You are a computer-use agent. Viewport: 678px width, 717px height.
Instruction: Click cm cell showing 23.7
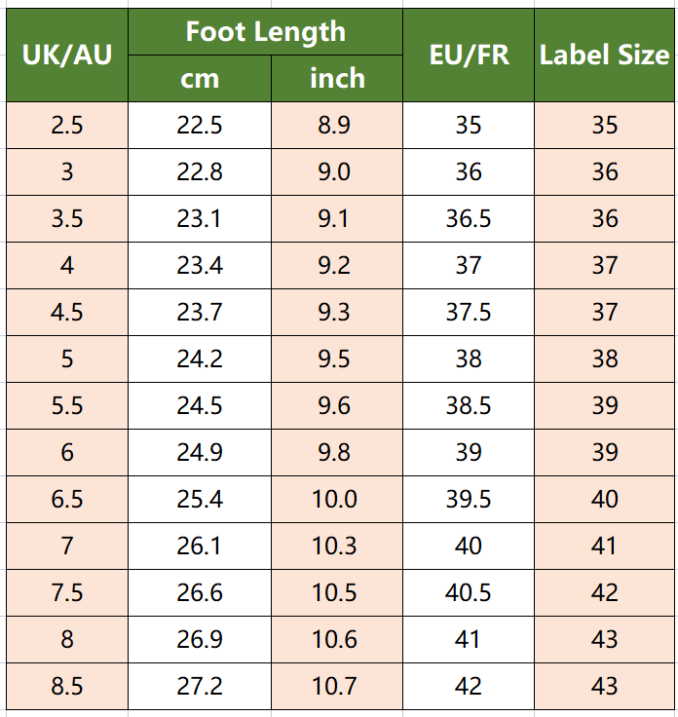[200, 313]
